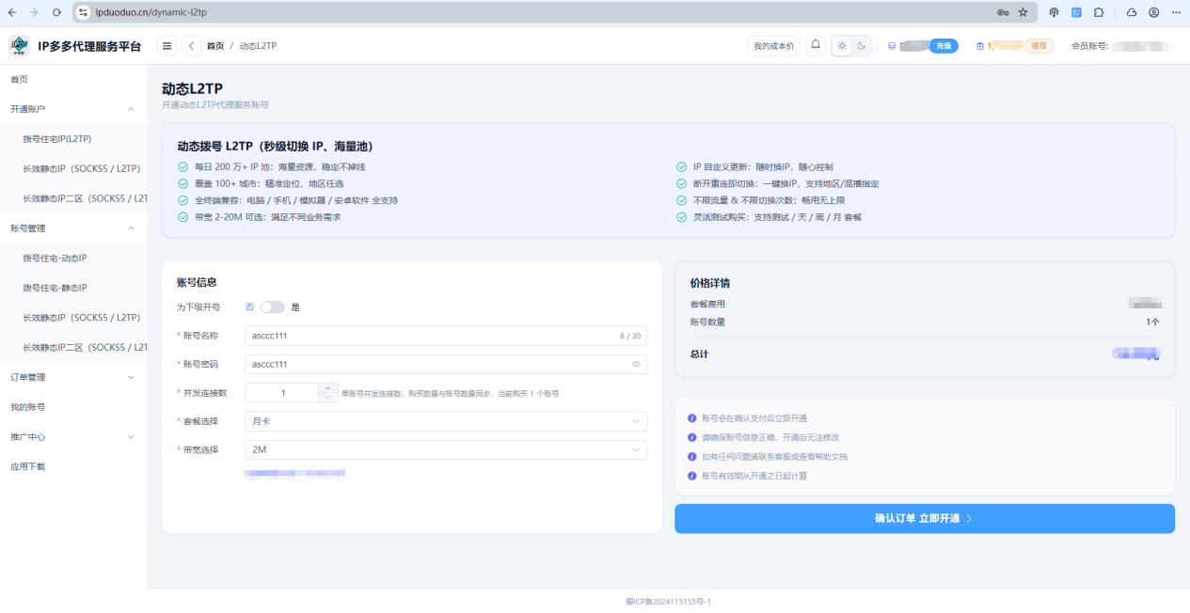Click the browser address bar URL

click(x=151, y=12)
